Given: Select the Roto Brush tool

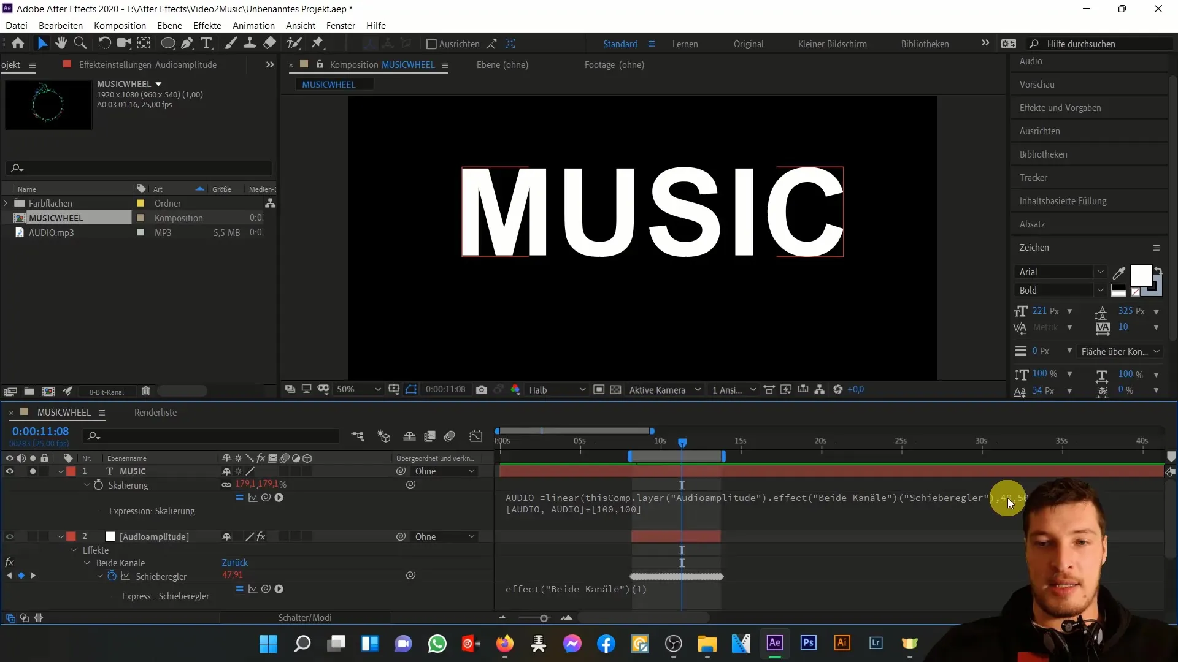Looking at the screenshot, I should 294,43.
